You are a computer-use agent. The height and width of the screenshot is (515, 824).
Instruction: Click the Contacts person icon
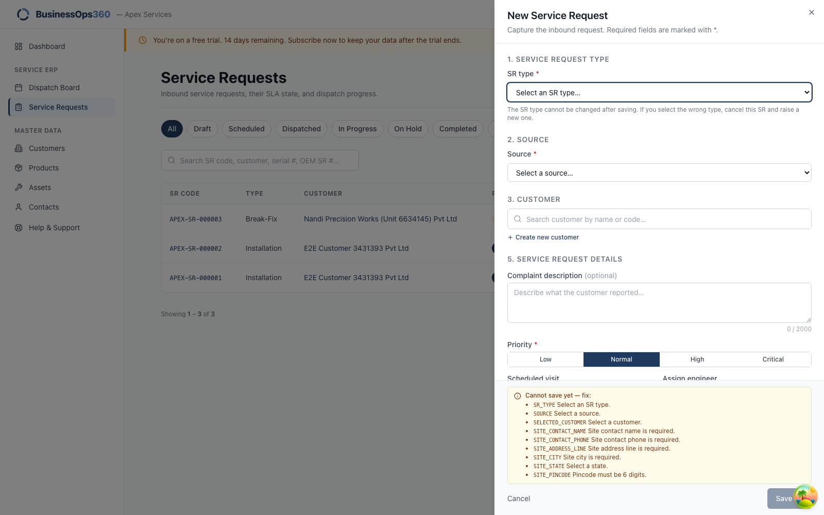coord(19,207)
